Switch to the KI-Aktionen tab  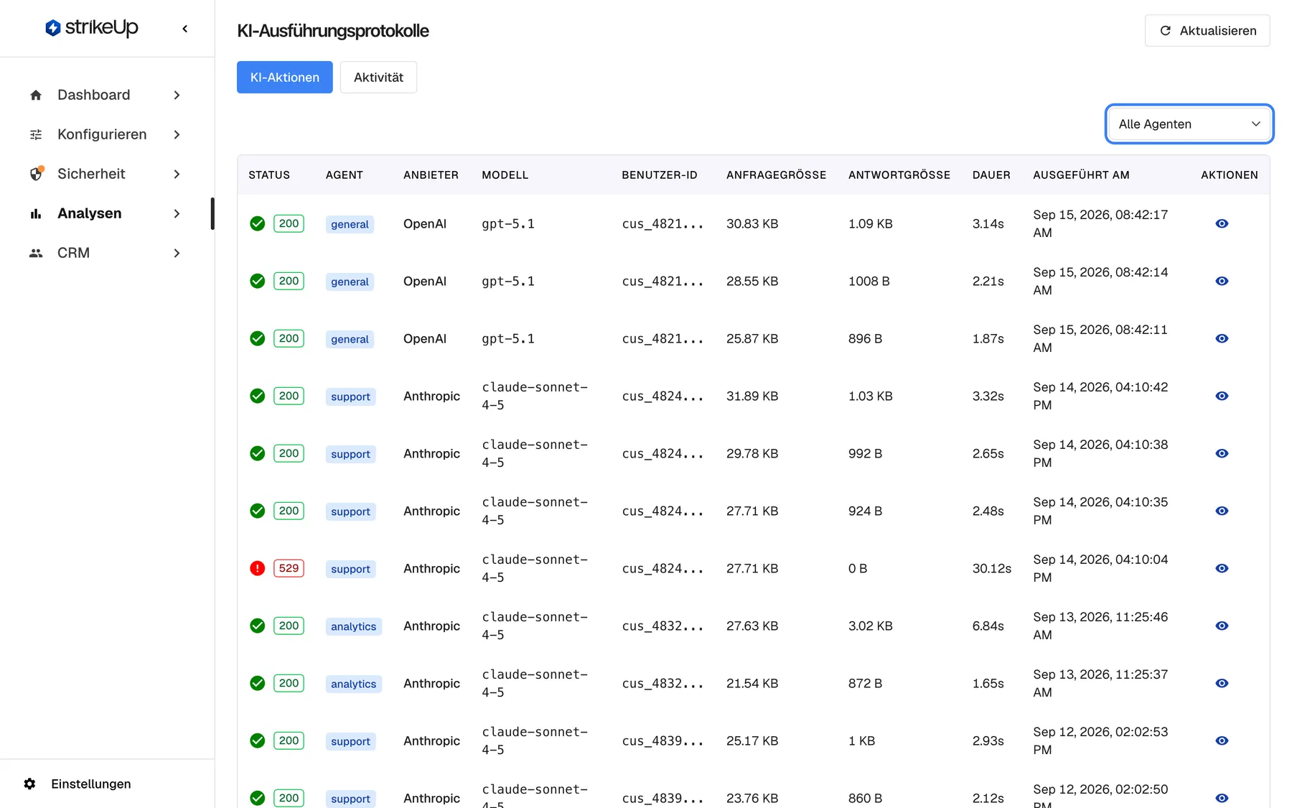point(285,77)
